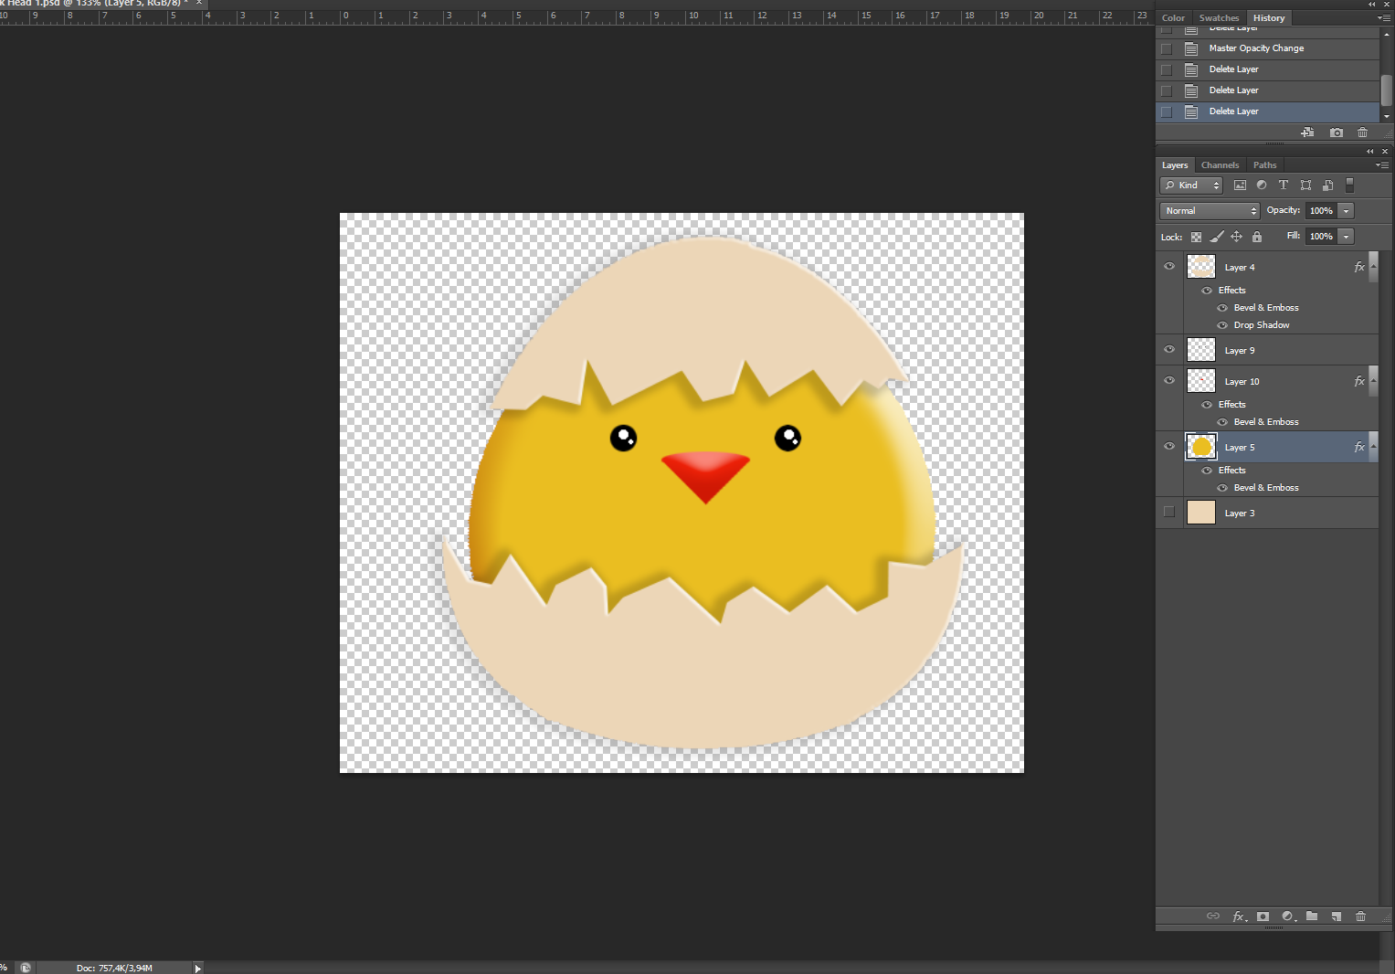Filter layers for type layers
The height and width of the screenshot is (974, 1395).
[1284, 185]
